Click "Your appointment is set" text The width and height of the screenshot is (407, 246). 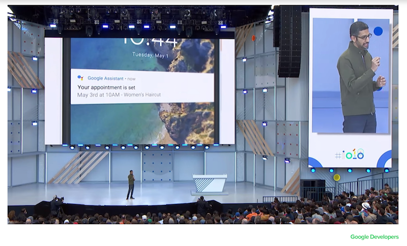(106, 87)
